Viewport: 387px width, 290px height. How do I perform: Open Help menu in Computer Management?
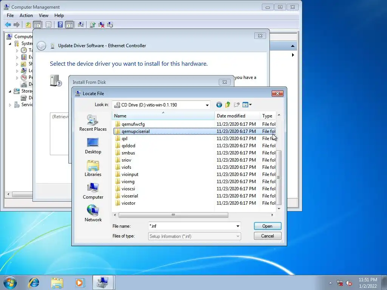59,15
